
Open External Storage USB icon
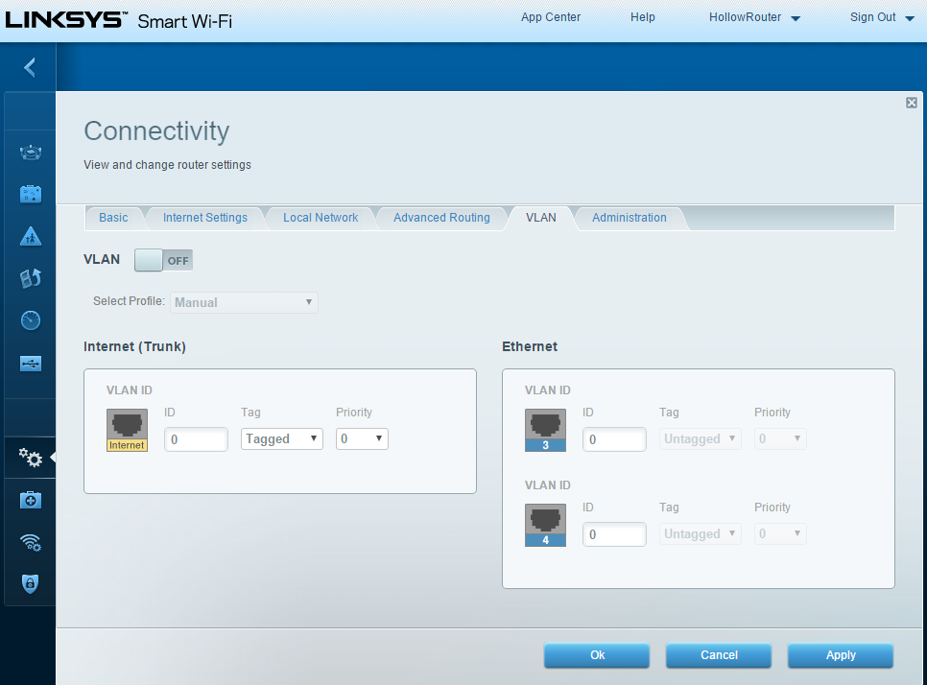coord(31,363)
